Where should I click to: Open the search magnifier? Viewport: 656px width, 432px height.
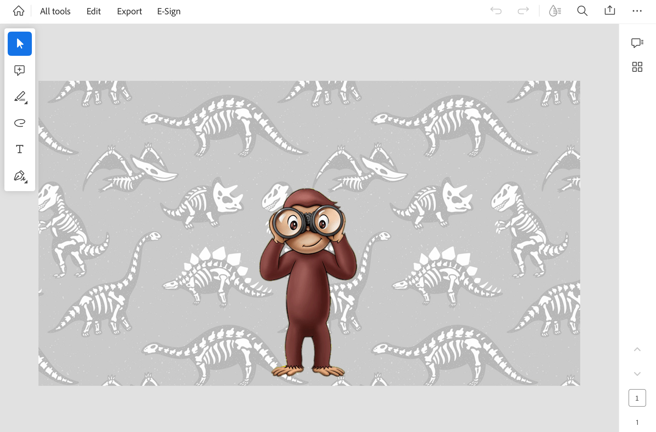tap(582, 11)
